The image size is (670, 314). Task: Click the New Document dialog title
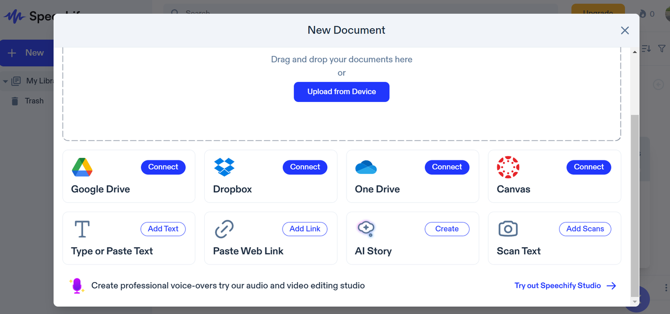coord(347,30)
